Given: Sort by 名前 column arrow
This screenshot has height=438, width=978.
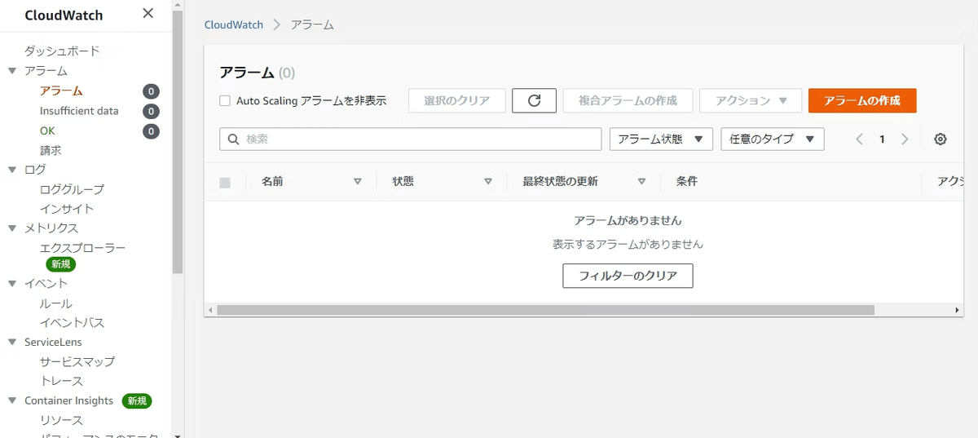Looking at the screenshot, I should [x=357, y=181].
